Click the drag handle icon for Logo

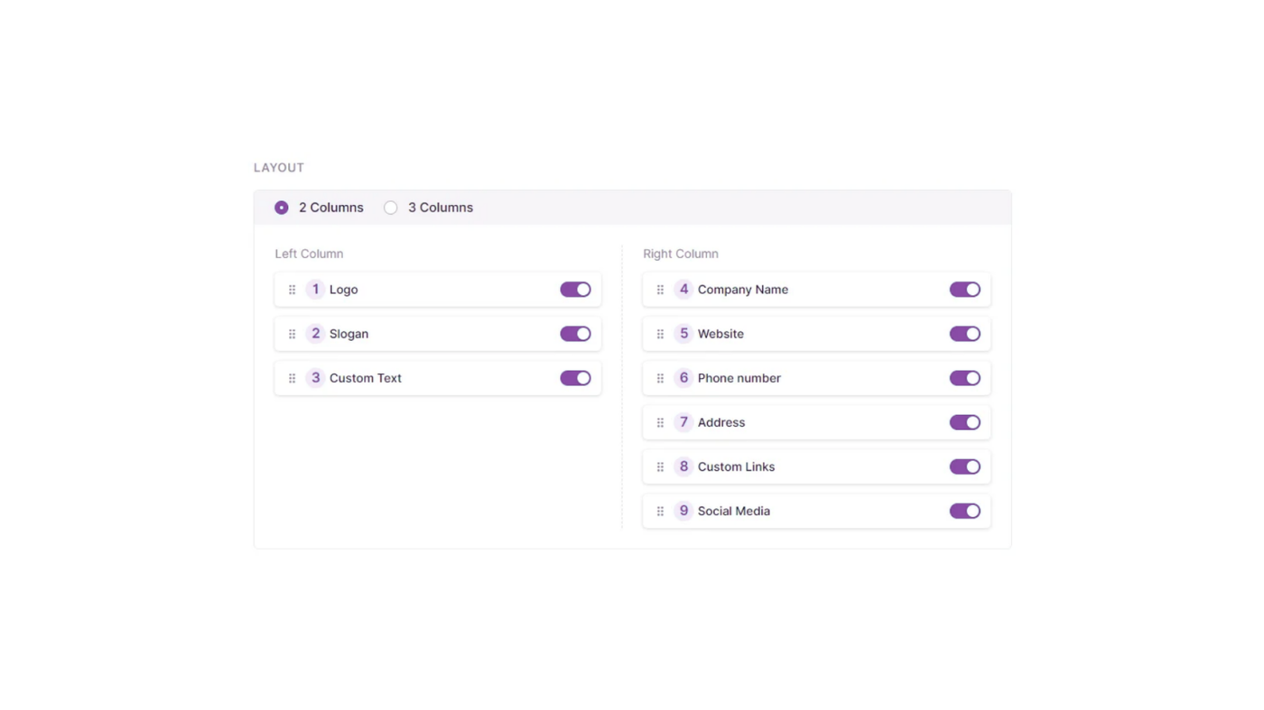[292, 290]
